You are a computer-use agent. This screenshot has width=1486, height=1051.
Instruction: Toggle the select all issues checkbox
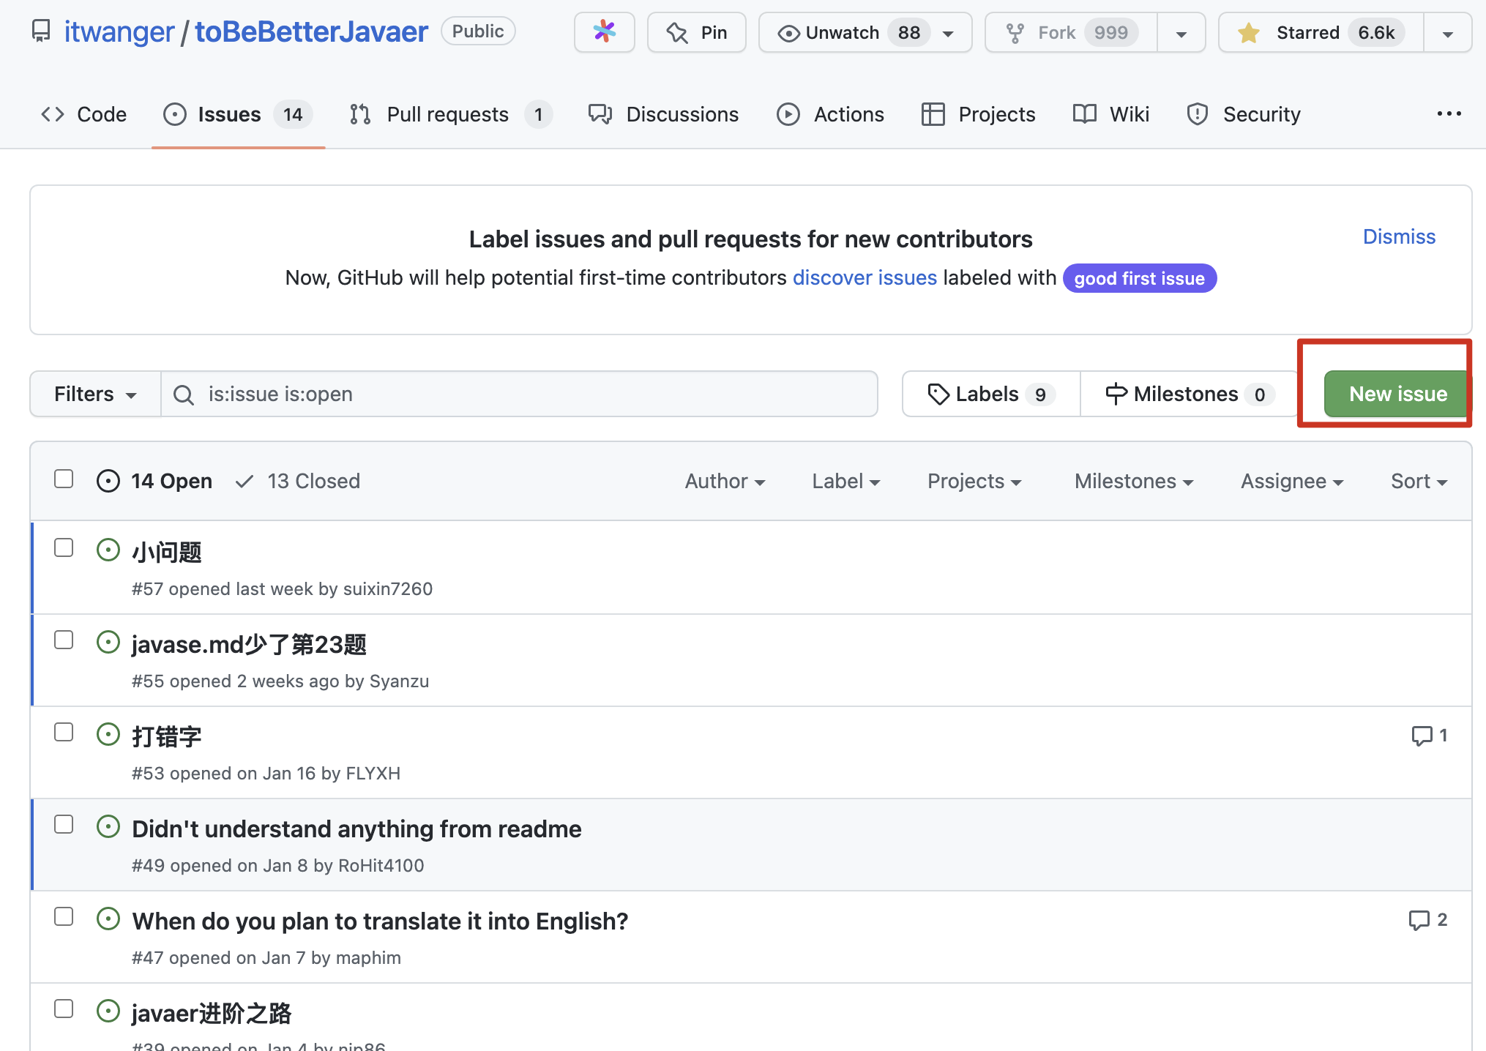point(64,479)
